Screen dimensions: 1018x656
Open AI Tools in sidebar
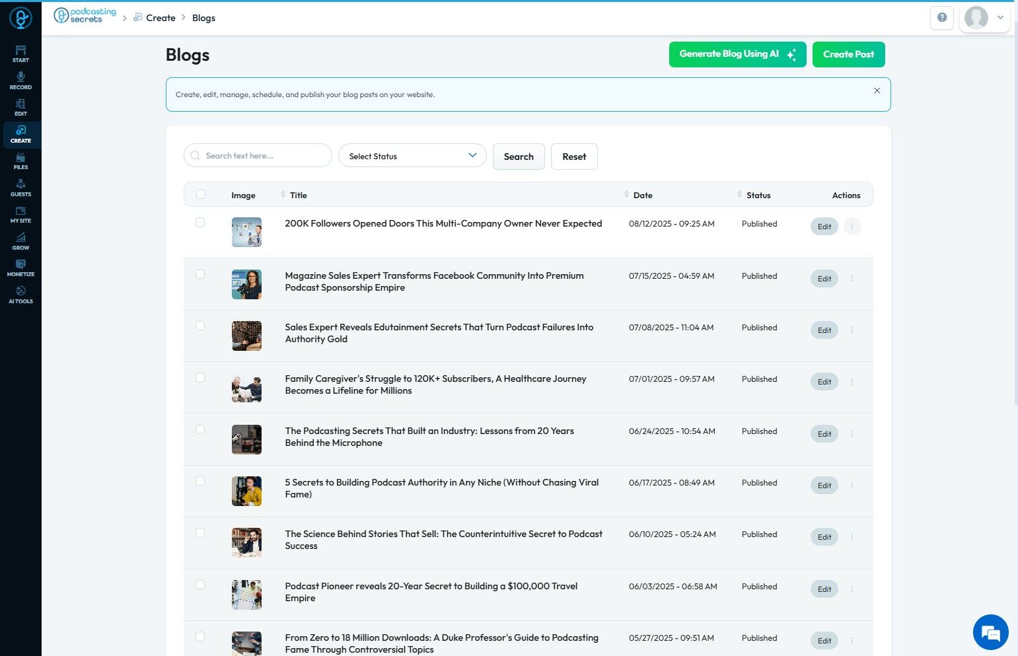coord(20,295)
